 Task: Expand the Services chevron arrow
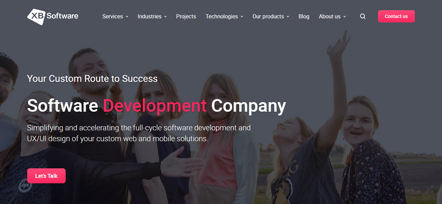pyautogui.click(x=127, y=17)
